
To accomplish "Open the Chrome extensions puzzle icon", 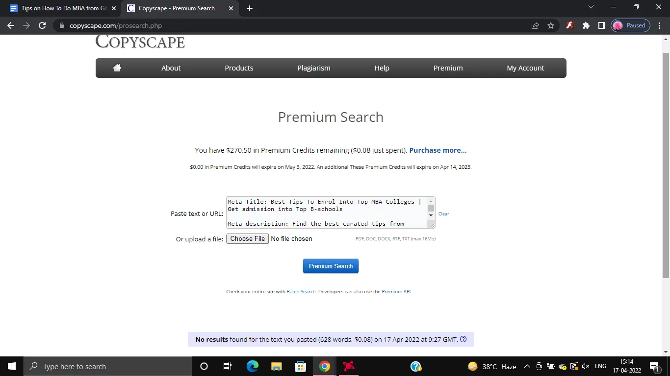I will click(x=586, y=25).
